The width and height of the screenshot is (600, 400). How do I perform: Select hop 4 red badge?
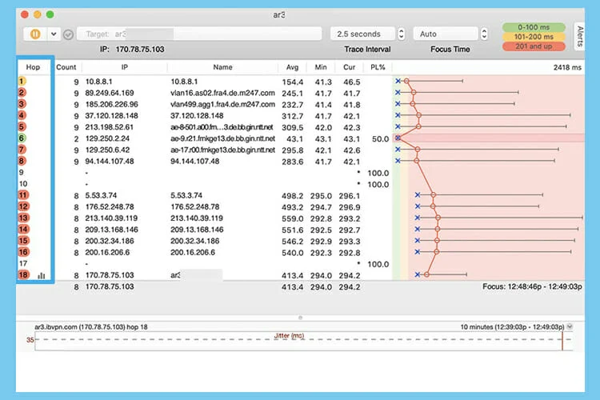[22, 115]
